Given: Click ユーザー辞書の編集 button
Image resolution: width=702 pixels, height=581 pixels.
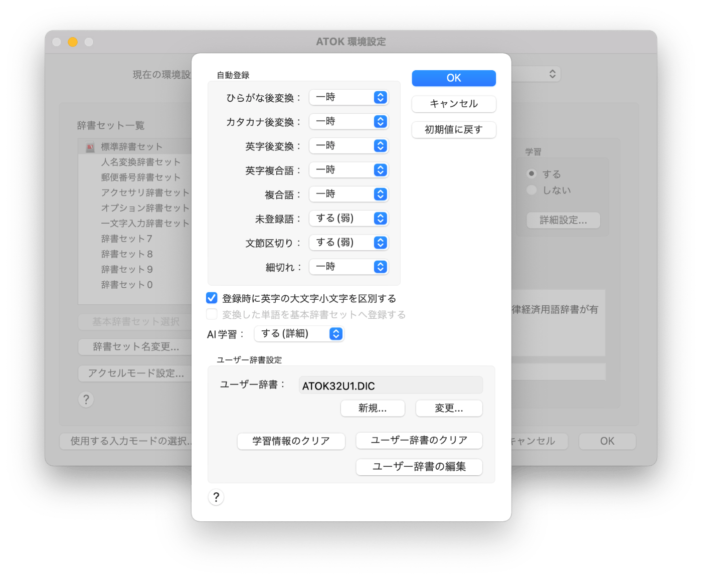Looking at the screenshot, I should 419,467.
